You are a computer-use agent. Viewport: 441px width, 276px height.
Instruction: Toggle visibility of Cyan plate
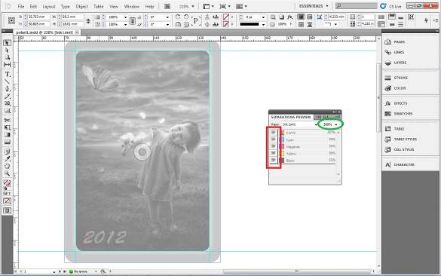[273, 140]
